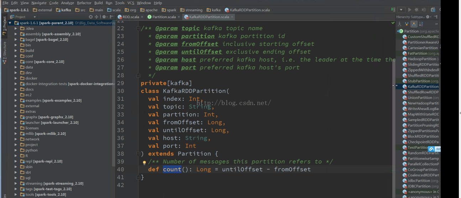Click the apache breadcrumb folder
The height and width of the screenshot is (198, 461).
[148, 10]
